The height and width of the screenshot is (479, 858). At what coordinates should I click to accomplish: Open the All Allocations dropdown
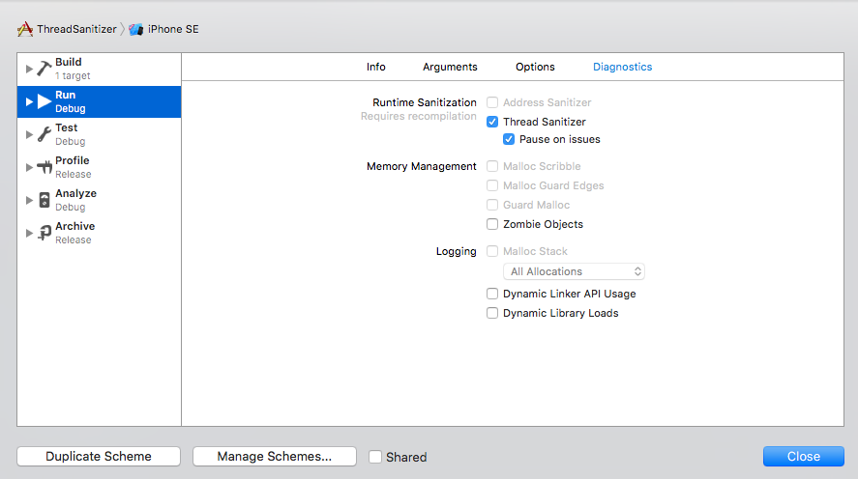(x=574, y=271)
